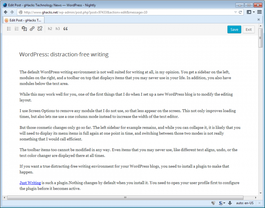The width and height of the screenshot is (265, 208).
Task: Insert an ordered list
Action: (x=16, y=28)
